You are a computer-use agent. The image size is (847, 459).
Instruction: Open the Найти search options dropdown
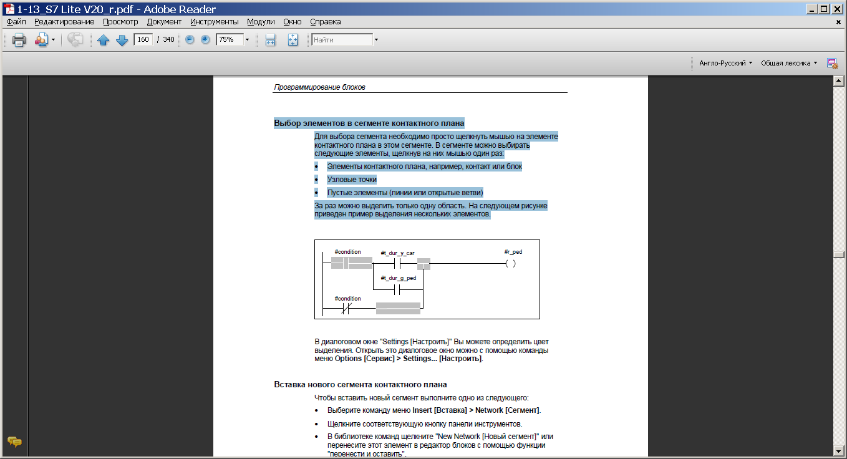click(x=376, y=40)
